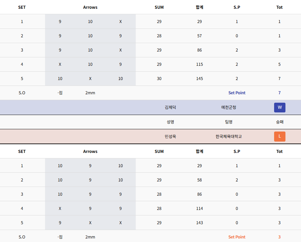Select the cumulative total 143 cell
Image resolution: width=301 pixels, height=242 pixels.
(x=200, y=223)
